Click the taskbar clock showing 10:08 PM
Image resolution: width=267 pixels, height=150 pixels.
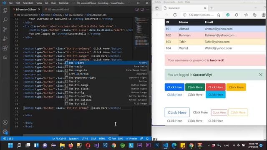pyautogui.click(x=253, y=145)
